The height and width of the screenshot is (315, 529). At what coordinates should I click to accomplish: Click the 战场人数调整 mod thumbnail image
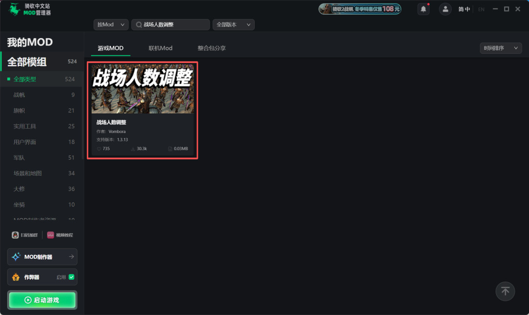click(143, 88)
